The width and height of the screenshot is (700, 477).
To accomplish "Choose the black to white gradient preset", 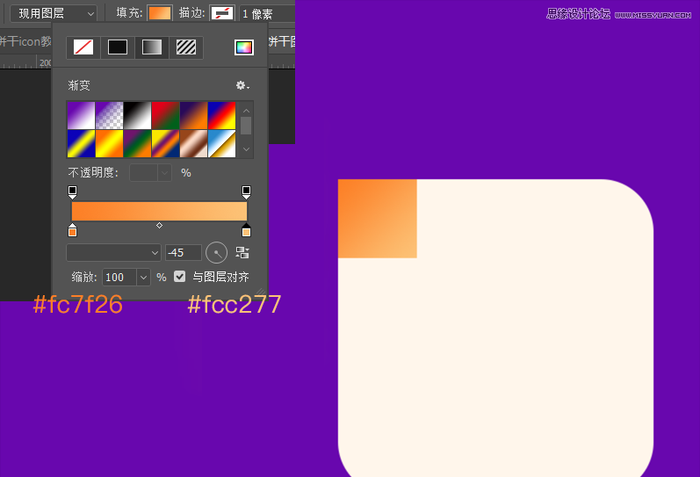I will coord(137,115).
